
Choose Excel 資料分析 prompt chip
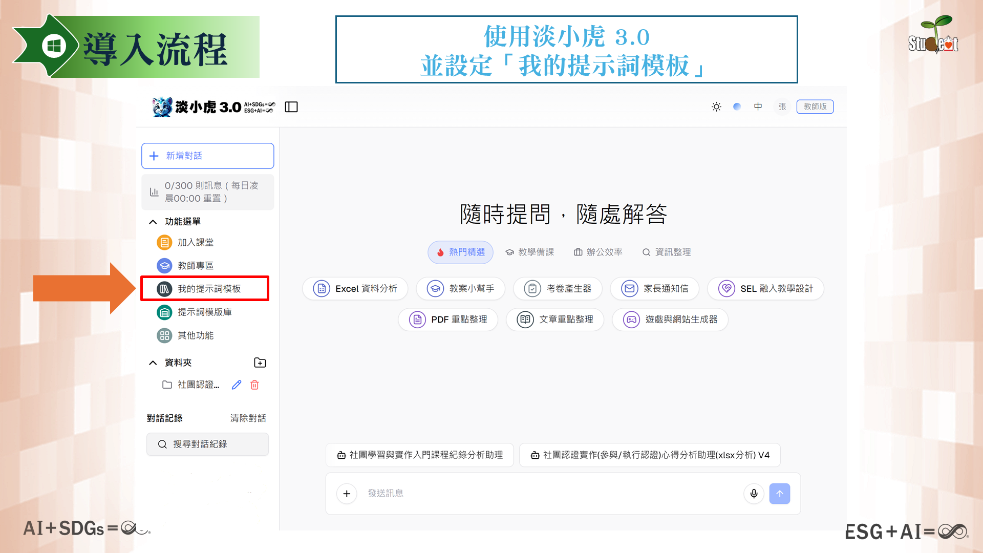point(355,289)
